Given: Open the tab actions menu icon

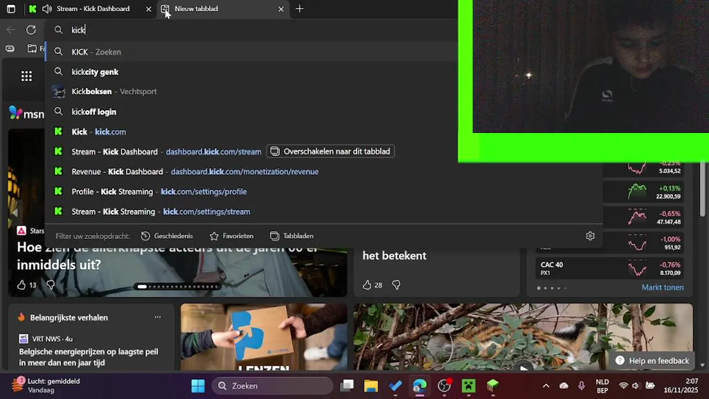Looking at the screenshot, I should click(11, 9).
